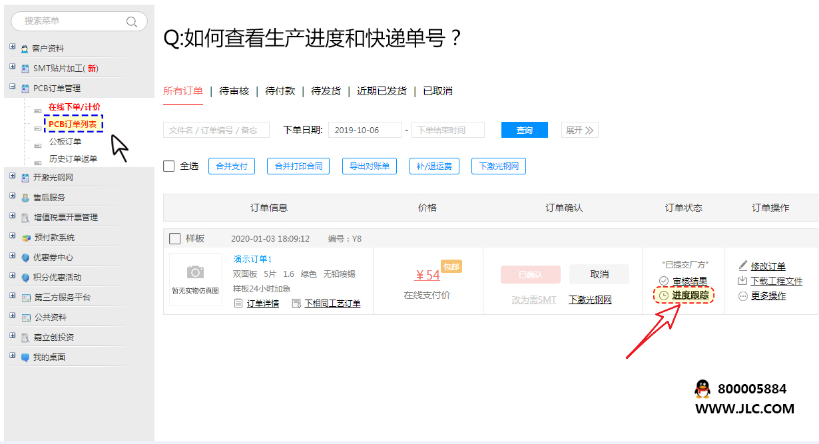Image resolution: width=819 pixels, height=444 pixels.
Task: Expand the 展开 advanced filter options
Action: tap(579, 130)
